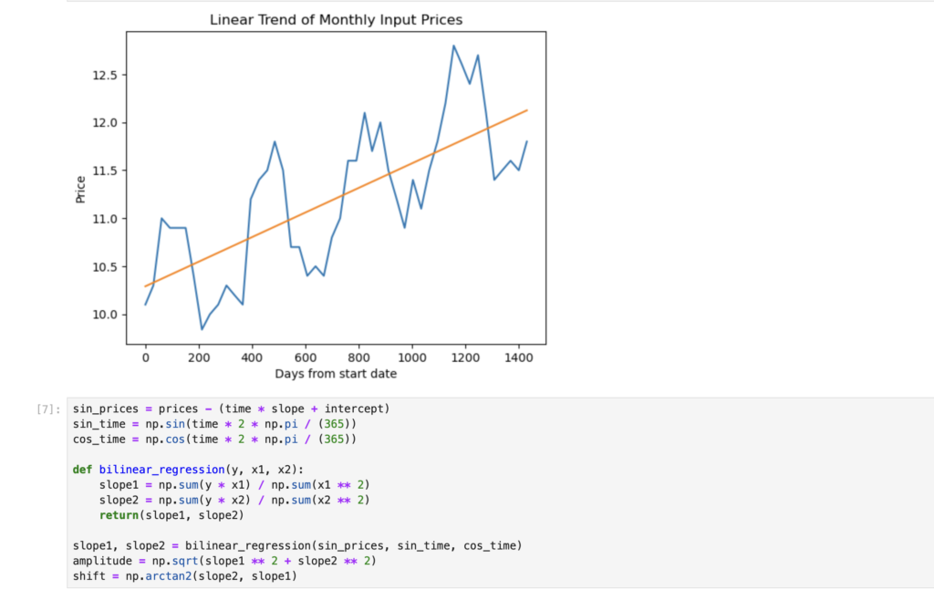Click the "Days from start date" x-axis label
The width and height of the screenshot is (934, 590).
(335, 373)
